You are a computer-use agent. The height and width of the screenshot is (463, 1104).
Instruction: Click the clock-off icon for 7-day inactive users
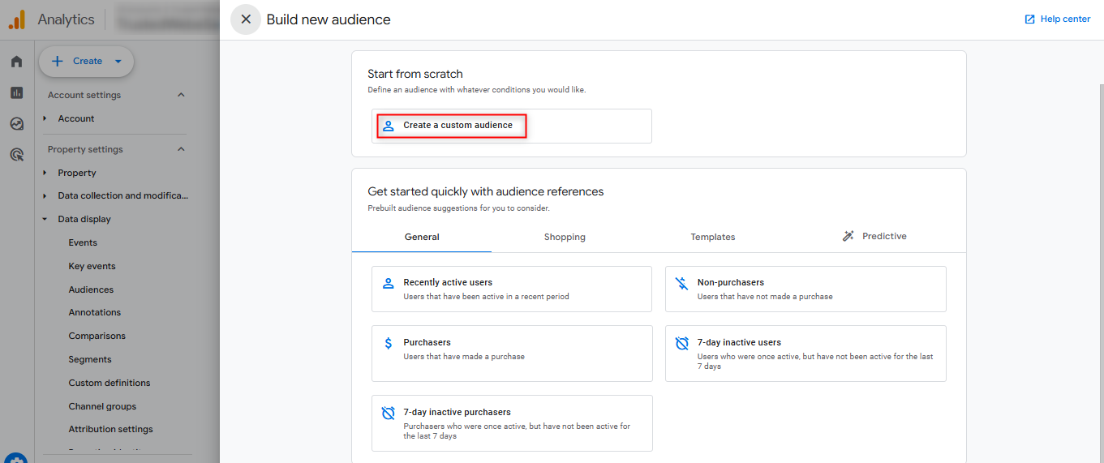click(x=682, y=343)
